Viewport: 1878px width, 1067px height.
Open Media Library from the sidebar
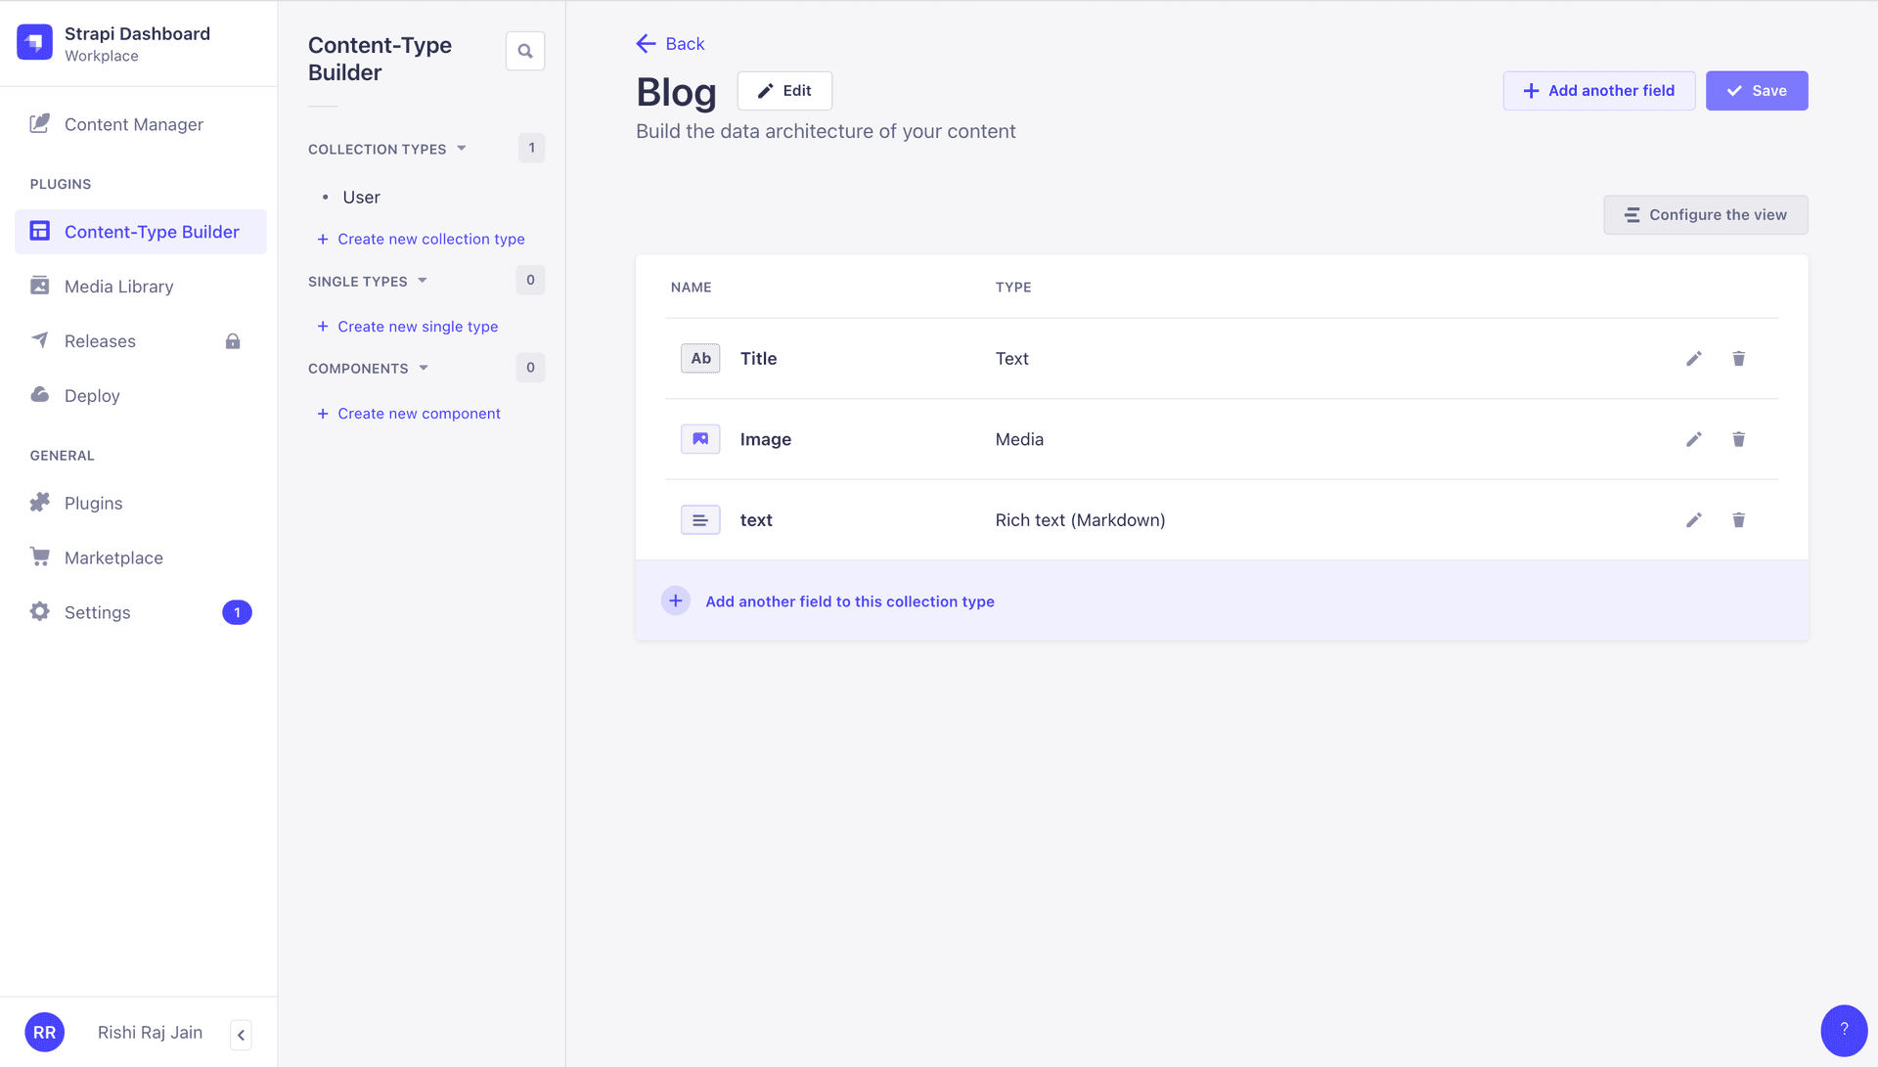tap(118, 287)
